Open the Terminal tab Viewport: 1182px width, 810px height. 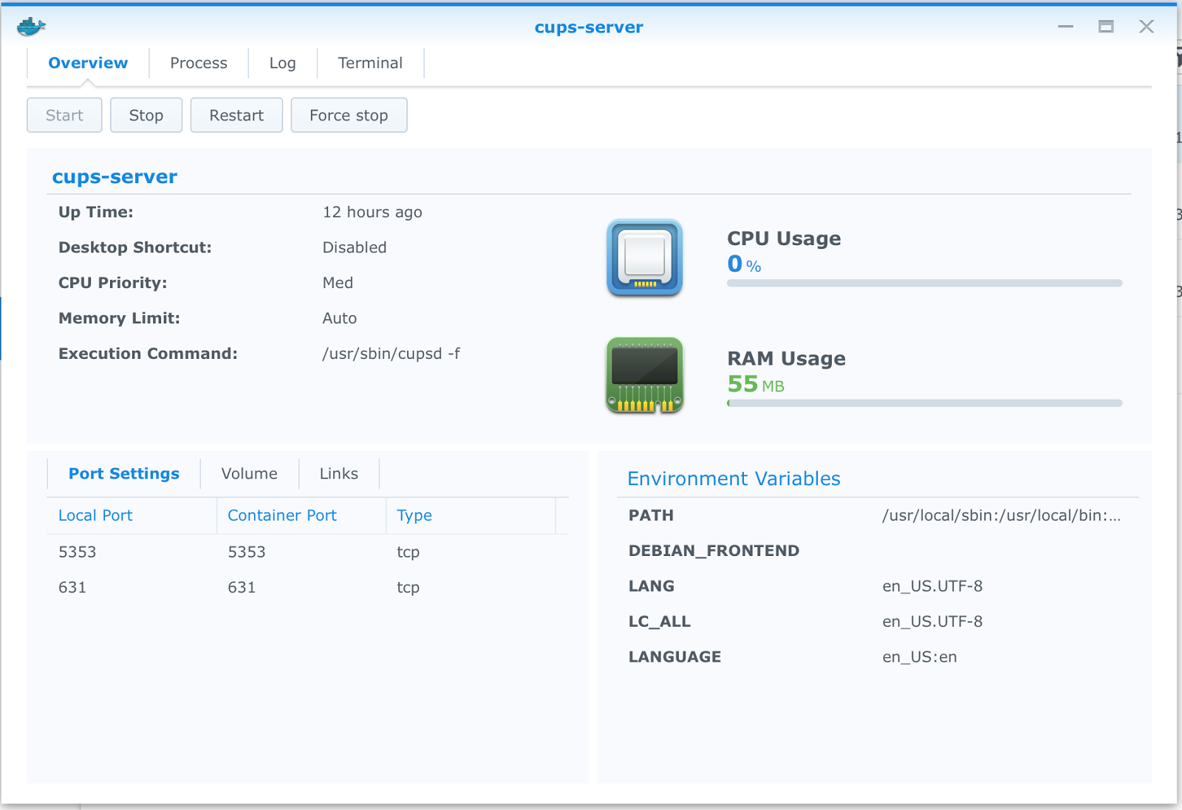(370, 64)
